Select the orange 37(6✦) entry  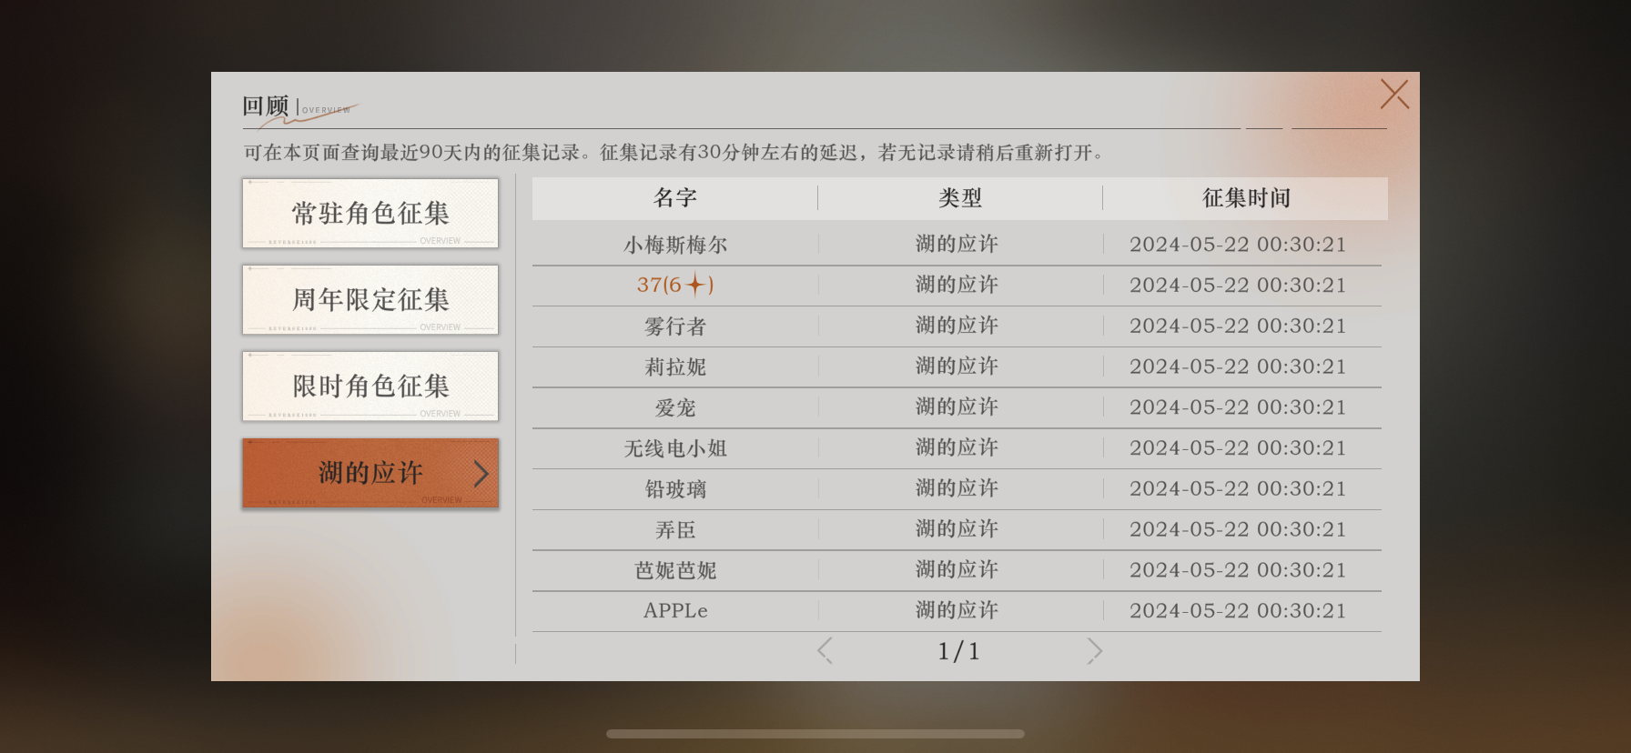(675, 285)
